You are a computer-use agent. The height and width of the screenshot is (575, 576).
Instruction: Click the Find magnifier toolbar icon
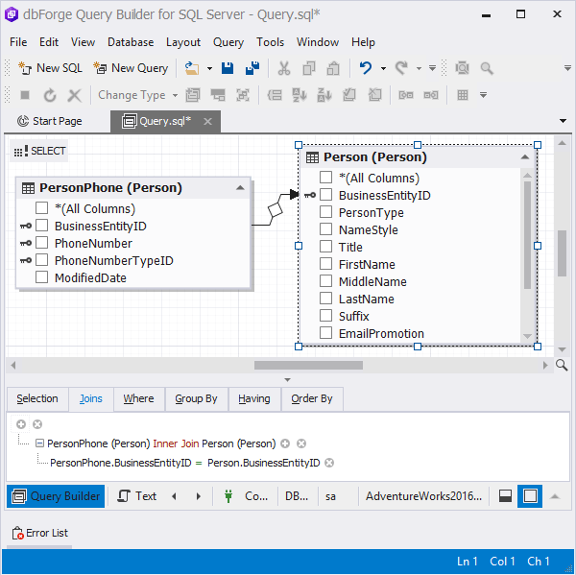(x=487, y=68)
